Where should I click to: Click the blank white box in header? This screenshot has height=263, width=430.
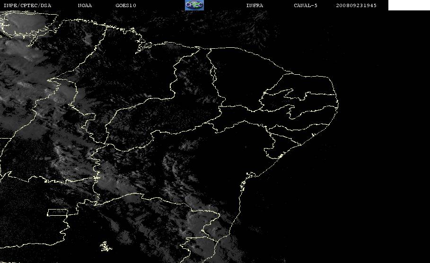[409, 5]
